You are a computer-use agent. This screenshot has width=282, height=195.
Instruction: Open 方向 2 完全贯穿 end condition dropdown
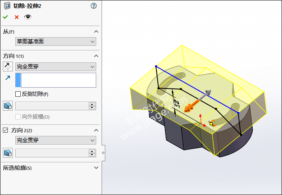pyautogui.click(x=56, y=140)
